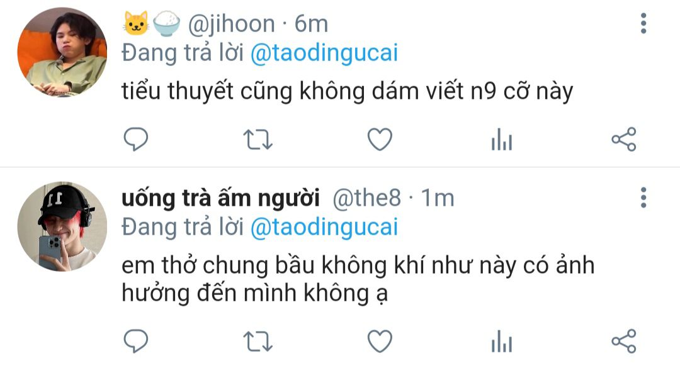
Task: Reply to @jihoon's tweet
Action: 136,139
